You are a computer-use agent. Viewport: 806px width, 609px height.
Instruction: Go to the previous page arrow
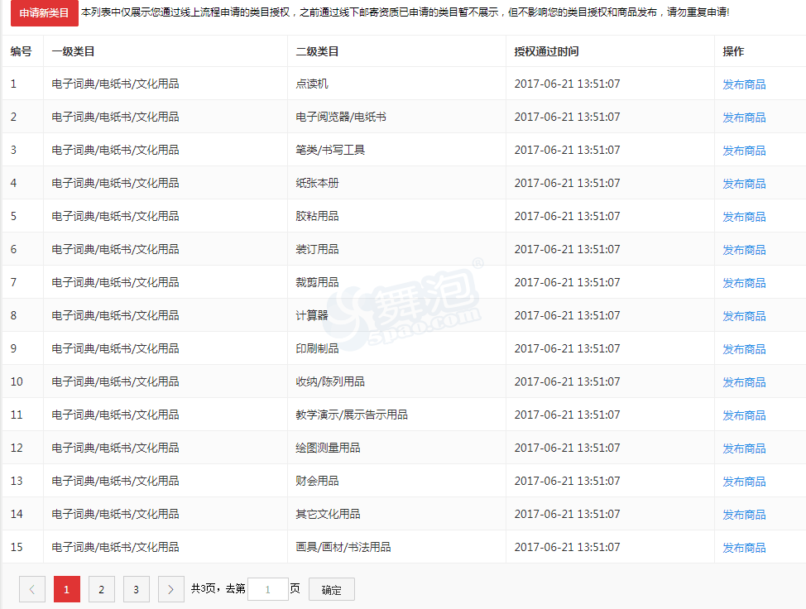(32, 589)
